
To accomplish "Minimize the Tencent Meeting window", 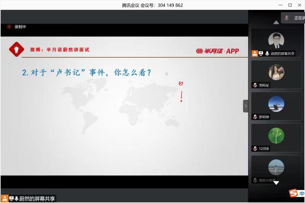I will tap(281, 5).
